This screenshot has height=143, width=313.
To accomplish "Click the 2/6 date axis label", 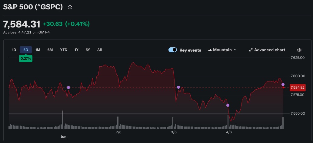I will coord(118,132).
